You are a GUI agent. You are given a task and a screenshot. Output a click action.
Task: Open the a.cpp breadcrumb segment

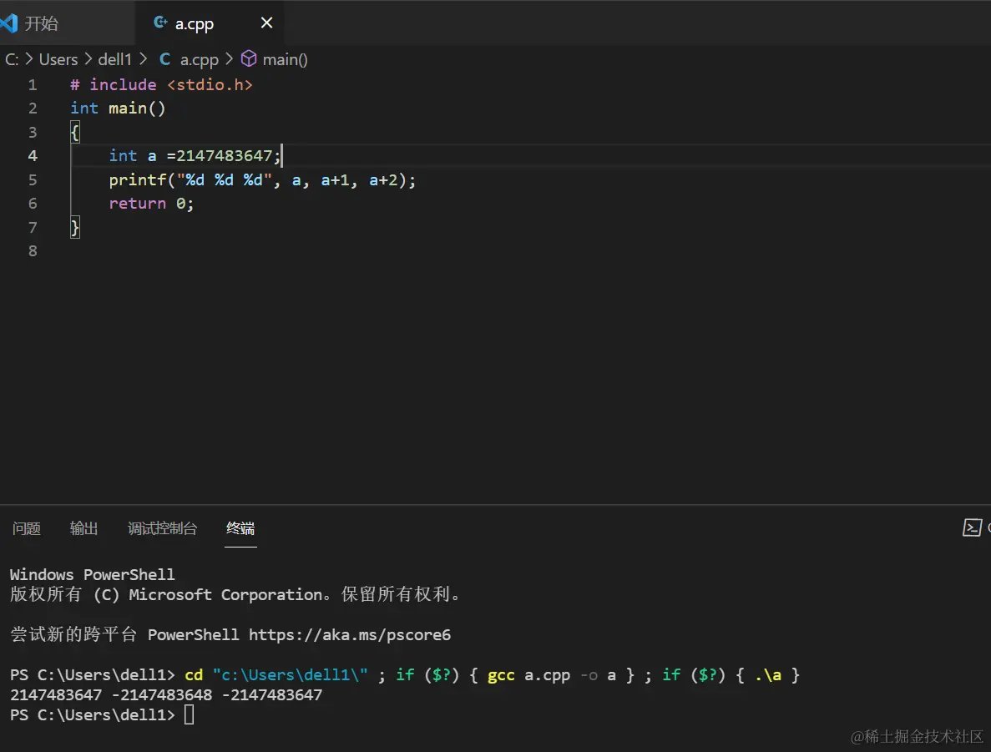(199, 59)
